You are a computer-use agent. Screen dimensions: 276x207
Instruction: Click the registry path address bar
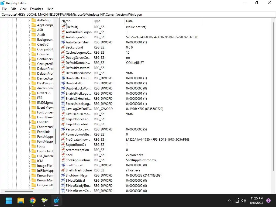138,15
